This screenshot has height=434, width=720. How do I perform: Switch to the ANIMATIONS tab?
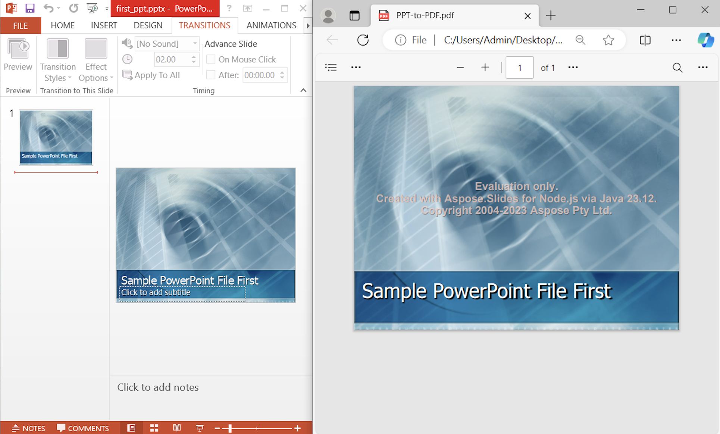271,25
